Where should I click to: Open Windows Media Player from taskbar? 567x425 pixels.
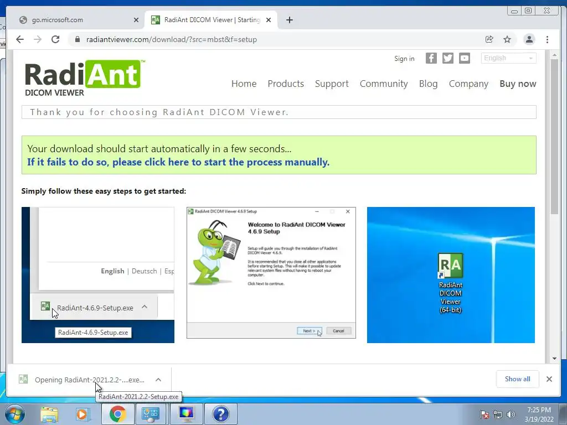point(83,414)
